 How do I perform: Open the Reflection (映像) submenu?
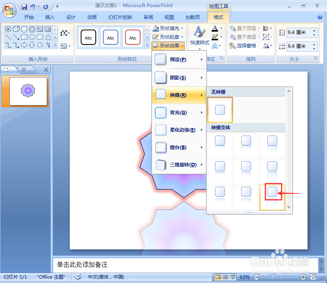coord(179,95)
